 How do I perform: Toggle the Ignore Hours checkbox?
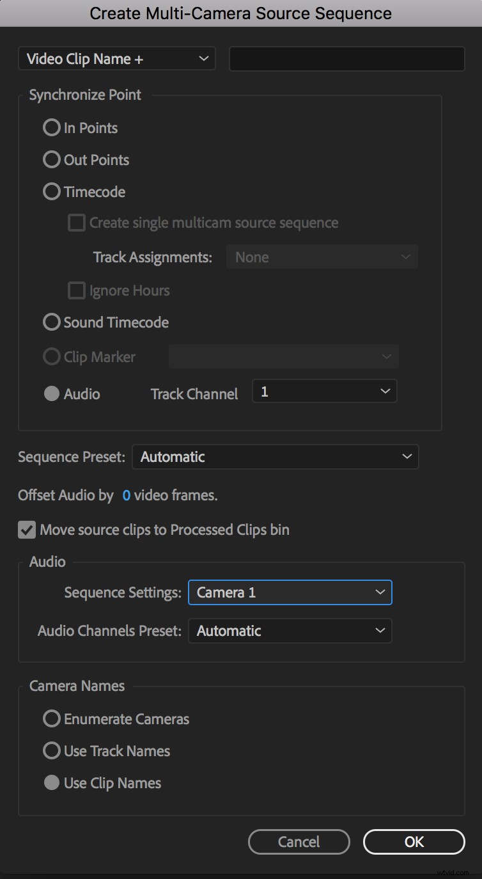[76, 290]
